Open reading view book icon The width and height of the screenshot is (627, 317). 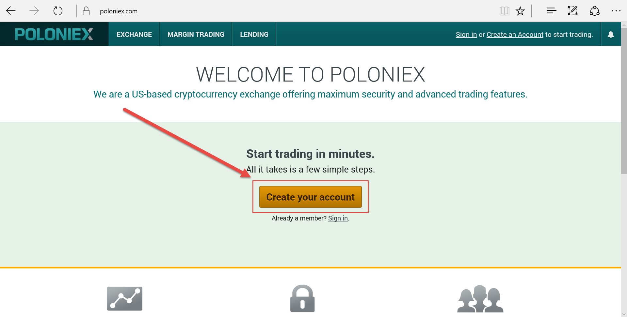pos(504,11)
